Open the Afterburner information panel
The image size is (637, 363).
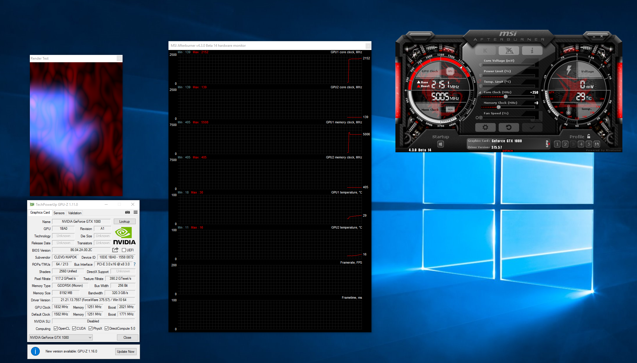point(532,51)
